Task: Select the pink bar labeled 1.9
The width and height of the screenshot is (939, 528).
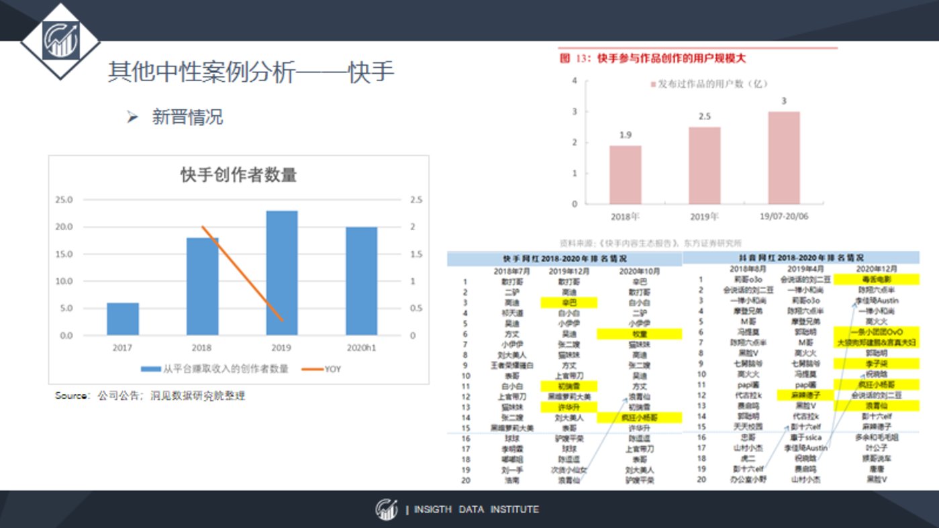Action: pos(626,174)
